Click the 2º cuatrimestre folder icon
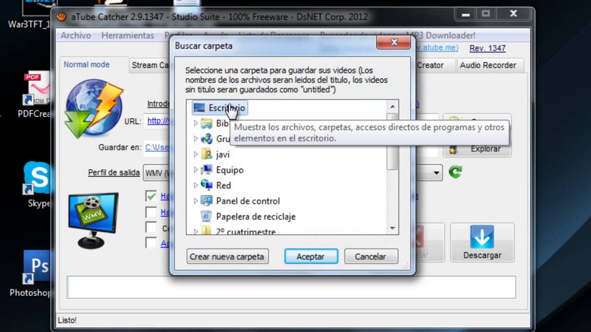The image size is (591, 332). [207, 231]
